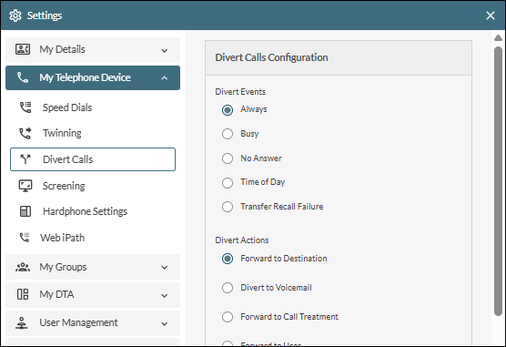This screenshot has height=347, width=506.
Task: Click the My Groups section label
Action: [x=63, y=267]
